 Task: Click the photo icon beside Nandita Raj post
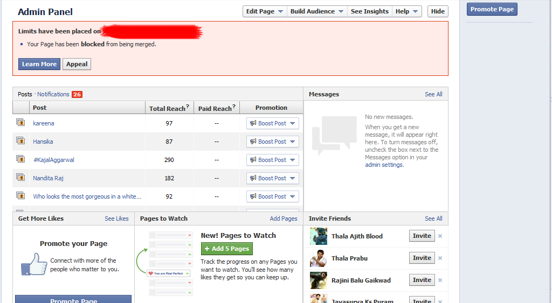coord(20,177)
